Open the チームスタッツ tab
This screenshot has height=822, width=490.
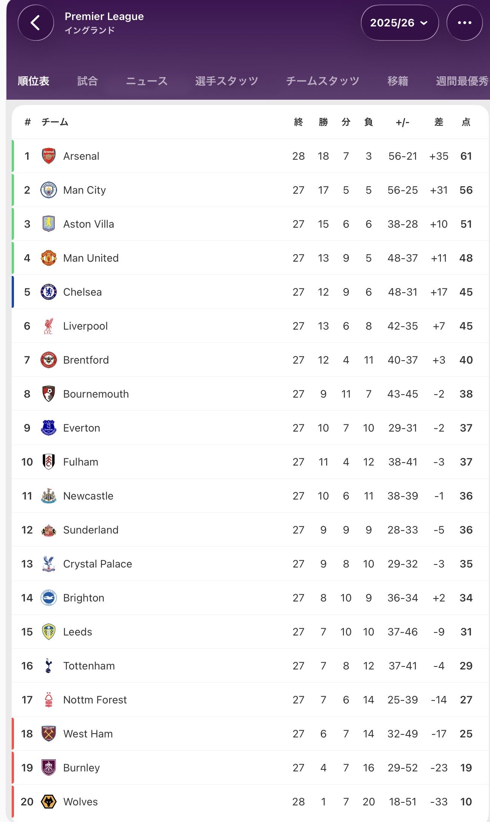(x=322, y=81)
